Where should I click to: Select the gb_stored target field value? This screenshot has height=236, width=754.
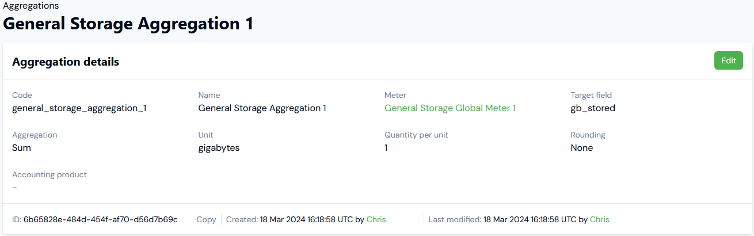[593, 108]
